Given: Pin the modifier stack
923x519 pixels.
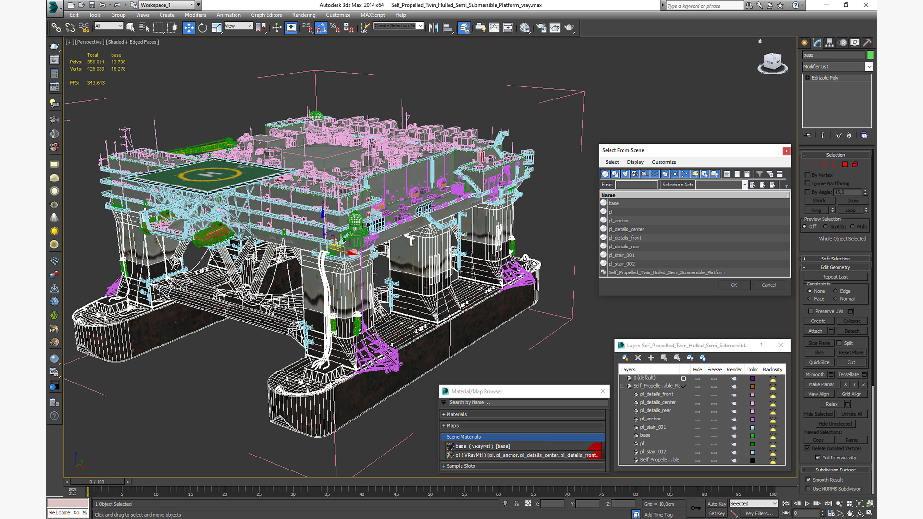Looking at the screenshot, I should [808, 136].
